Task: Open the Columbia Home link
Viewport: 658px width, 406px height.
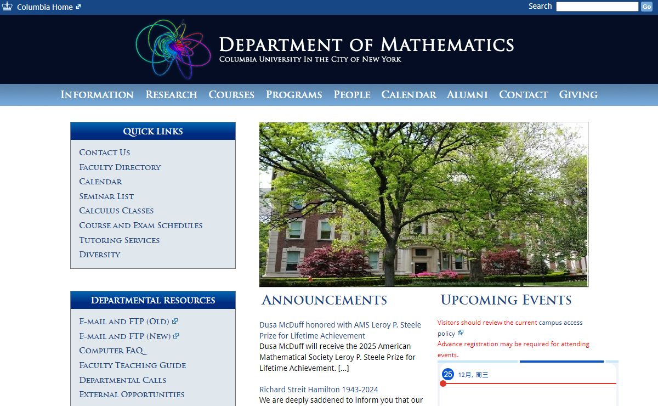Action: coord(45,7)
